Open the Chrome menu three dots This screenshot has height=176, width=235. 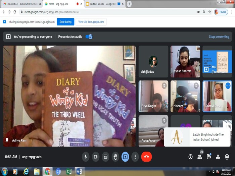click(231, 12)
